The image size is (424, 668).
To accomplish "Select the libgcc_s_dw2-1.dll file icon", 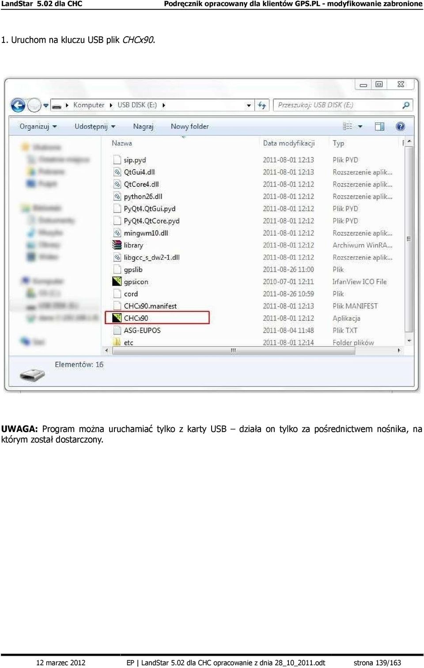I will pos(117,257).
